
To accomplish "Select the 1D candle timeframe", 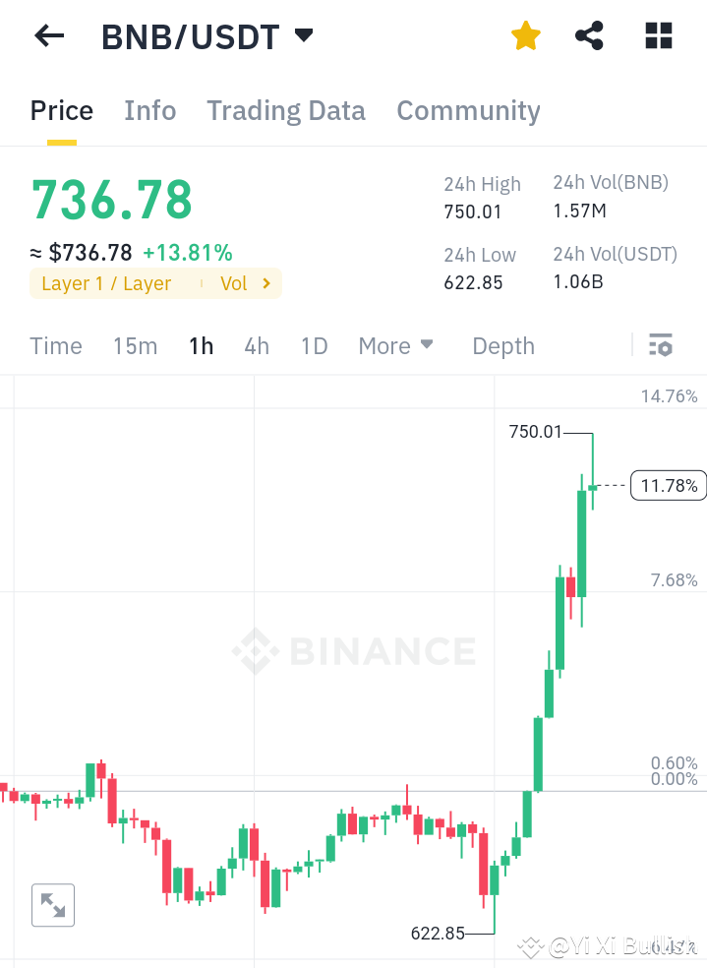I will [314, 345].
